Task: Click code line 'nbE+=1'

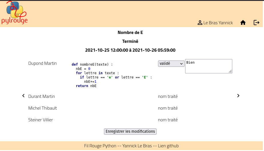Action: click(x=90, y=82)
